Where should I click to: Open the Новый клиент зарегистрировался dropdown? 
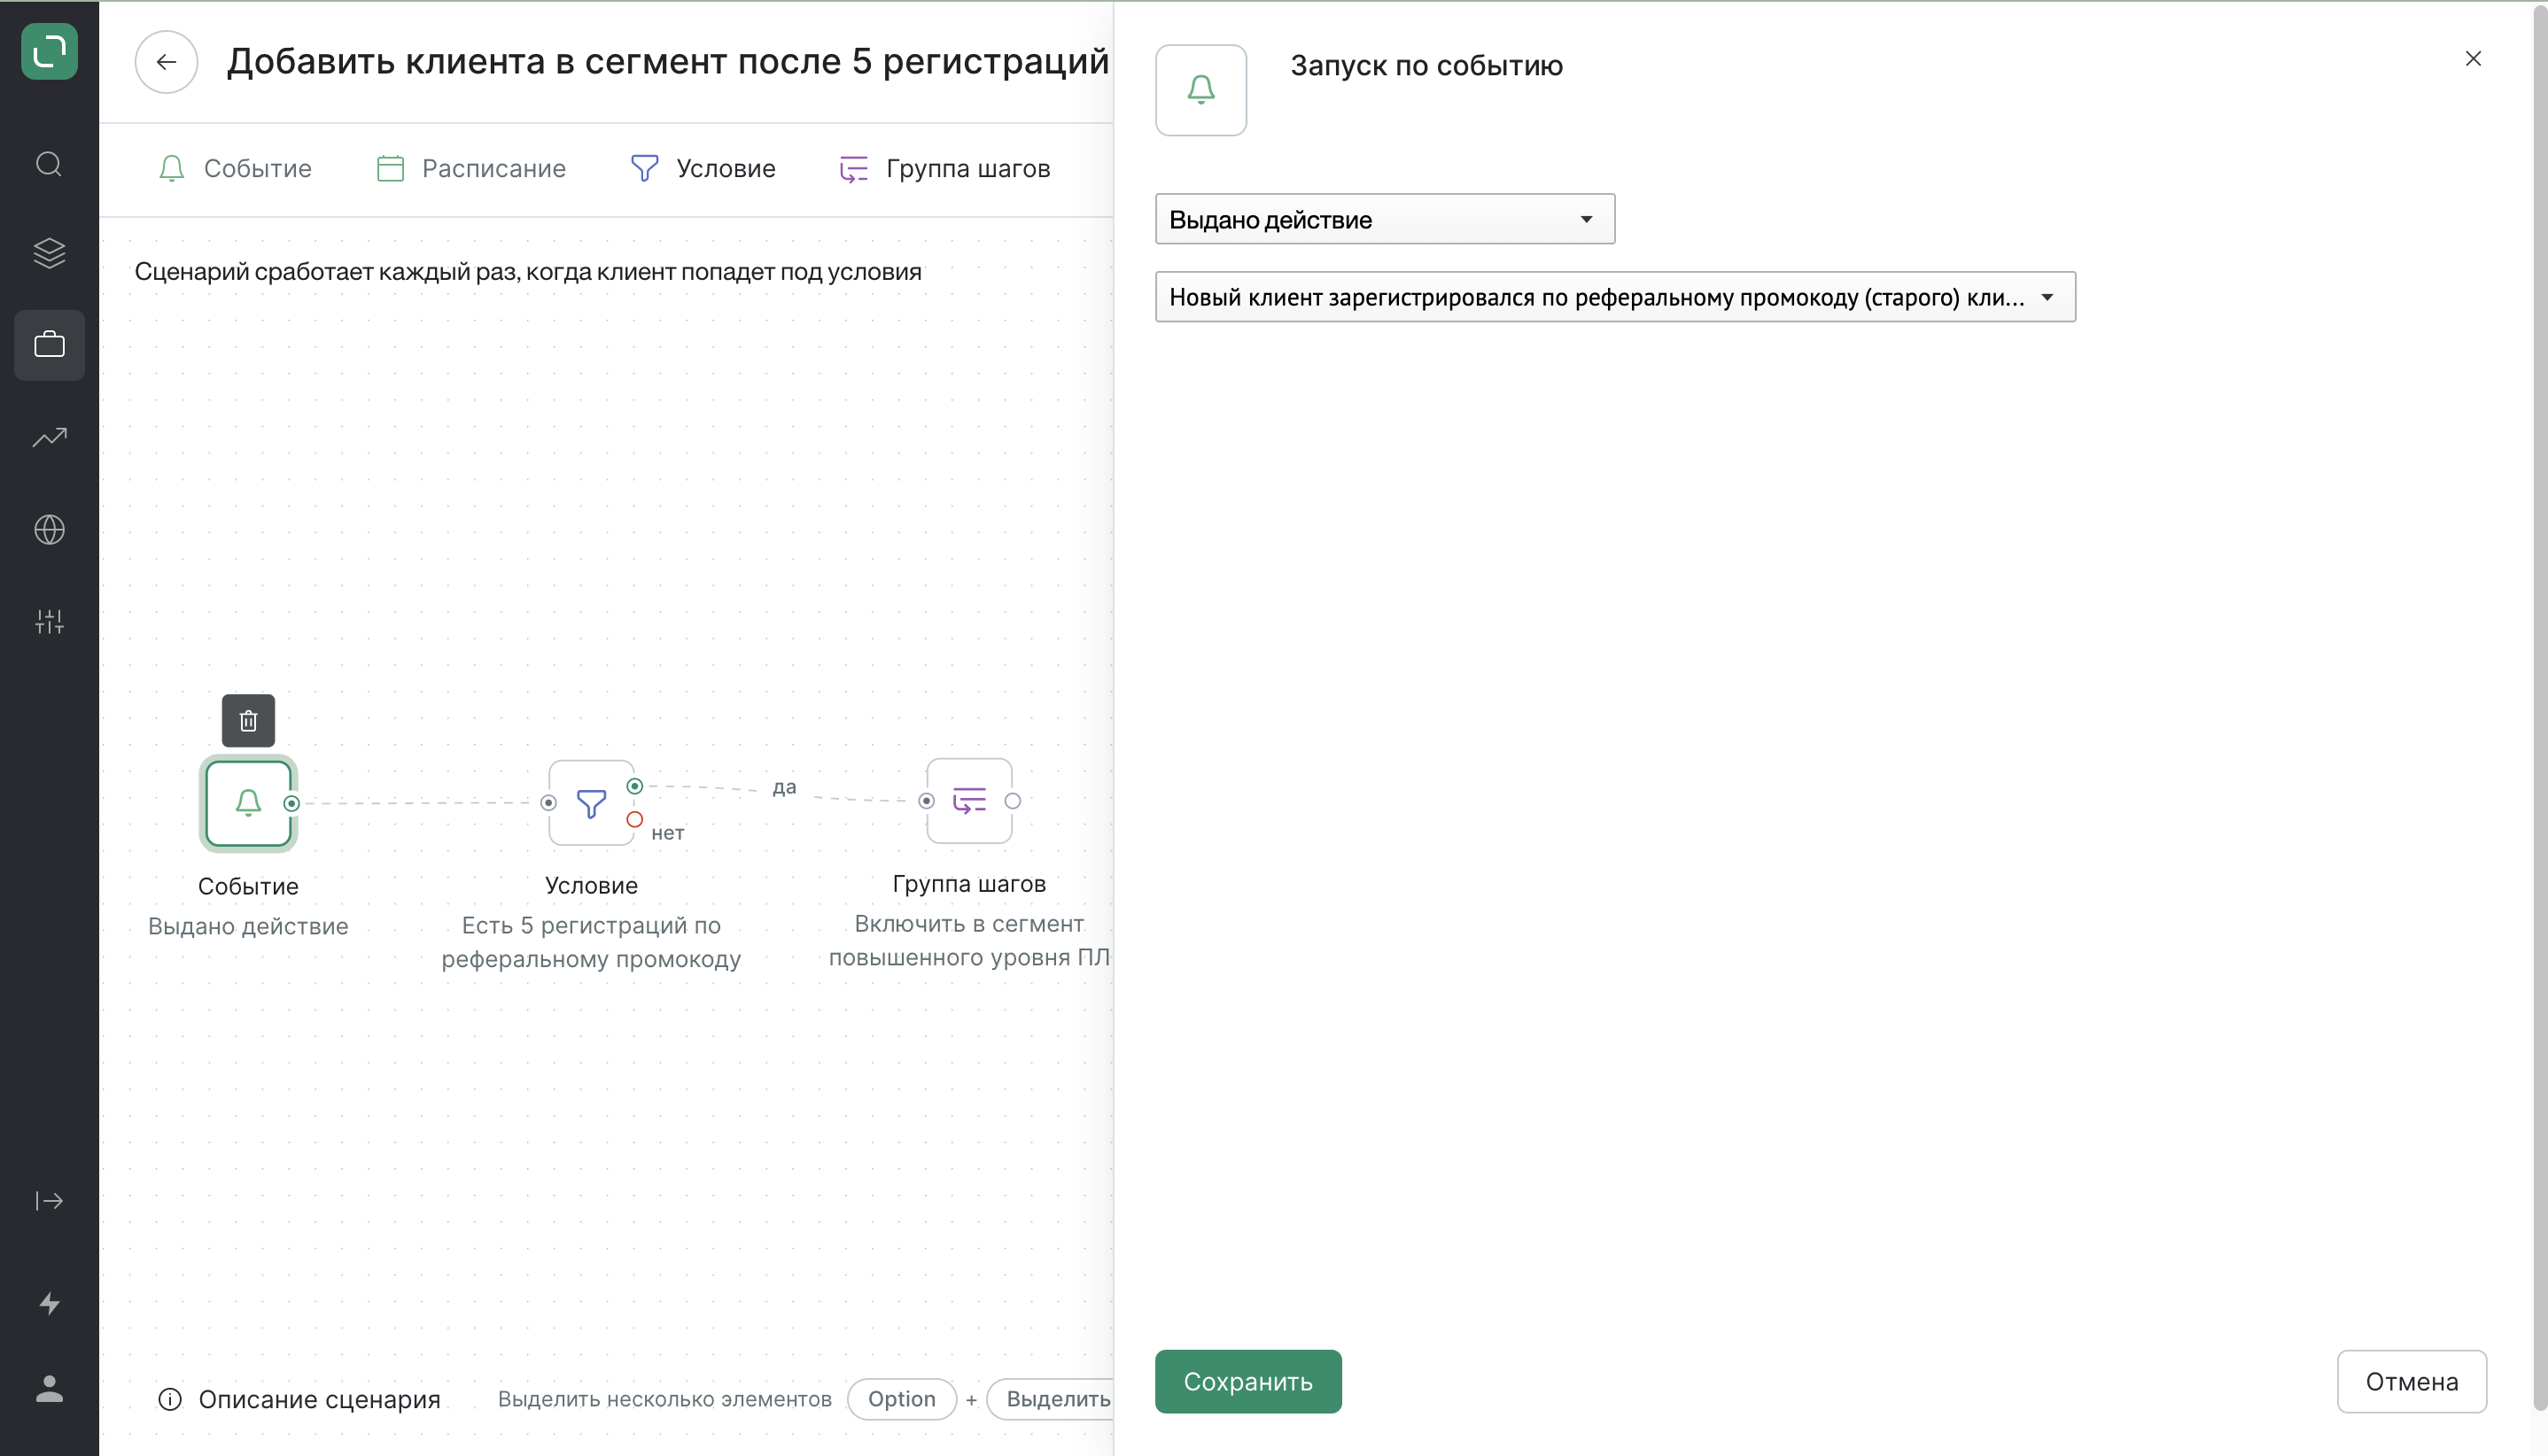pos(1614,297)
